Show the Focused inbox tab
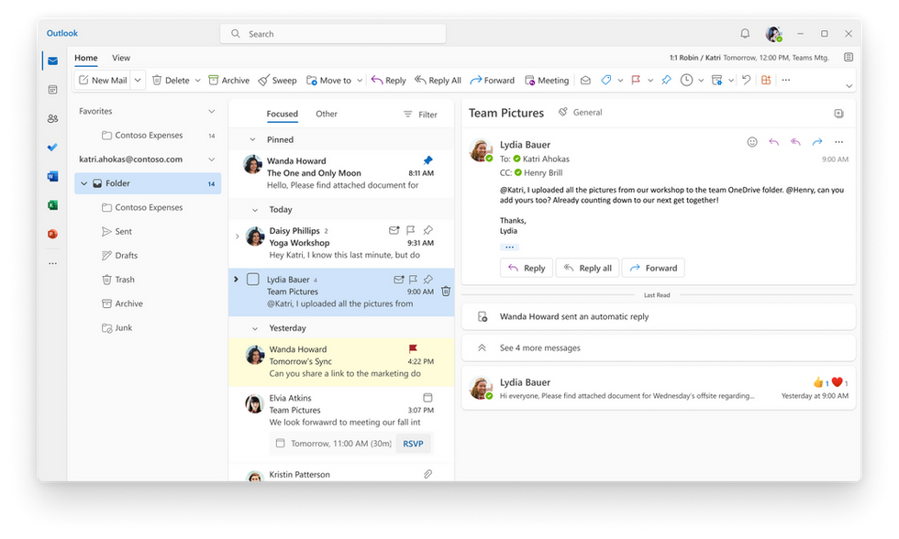899x539 pixels. [283, 114]
